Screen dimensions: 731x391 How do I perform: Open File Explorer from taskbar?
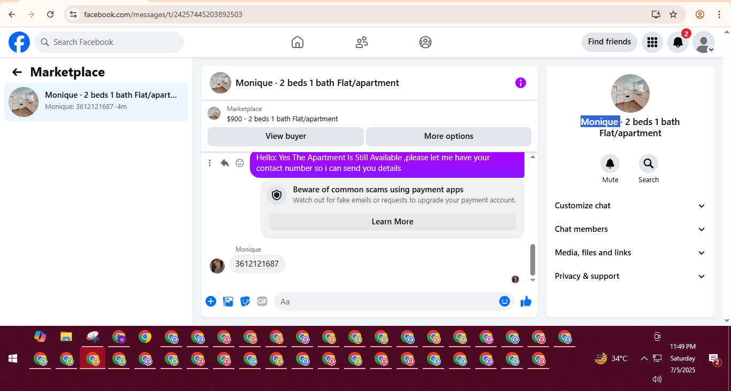[x=66, y=337]
